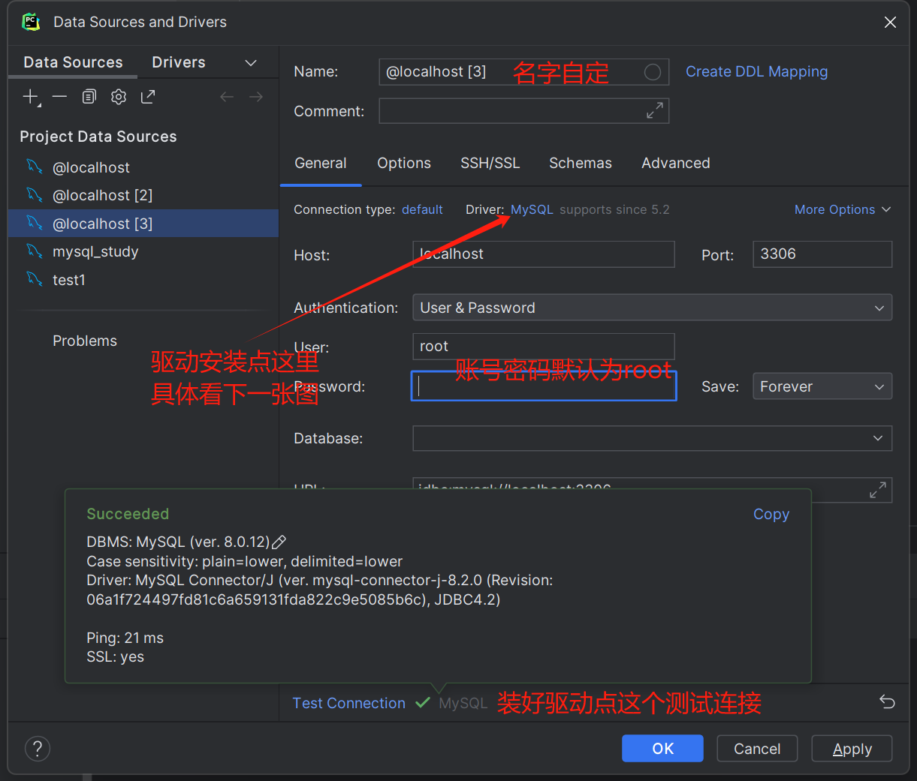Expand the Comment field icon

(655, 111)
